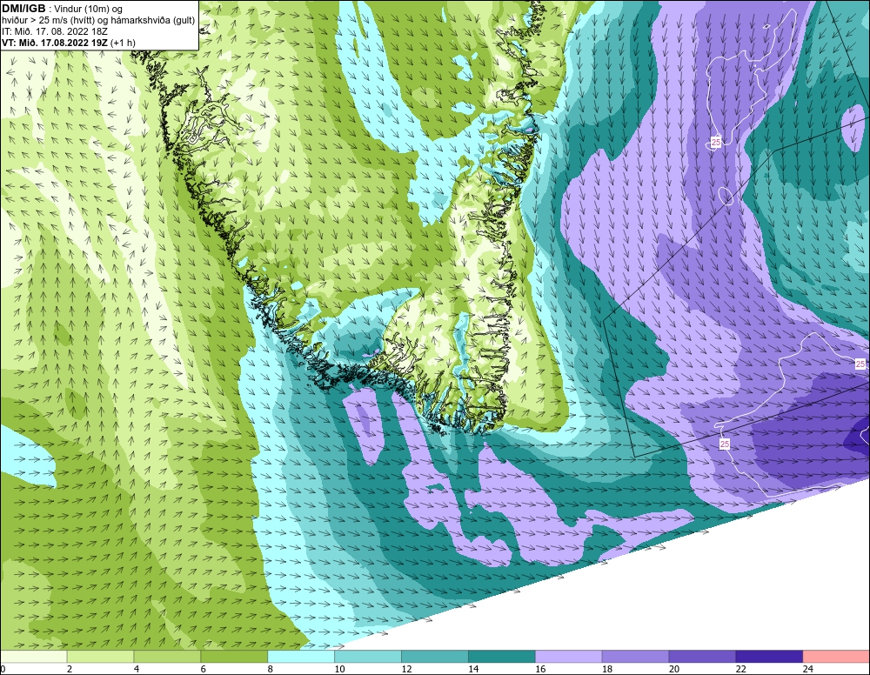This screenshot has width=870, height=675.
Task: Click the legend scale value "18"
Action: (607, 669)
